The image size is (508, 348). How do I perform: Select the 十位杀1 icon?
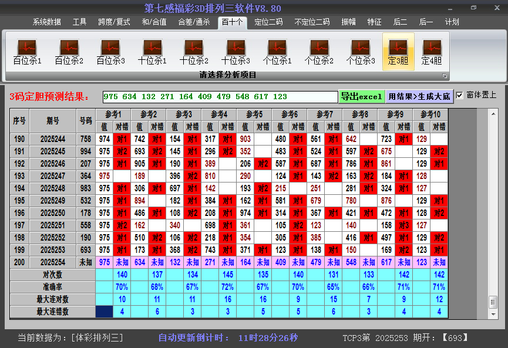click(152, 52)
